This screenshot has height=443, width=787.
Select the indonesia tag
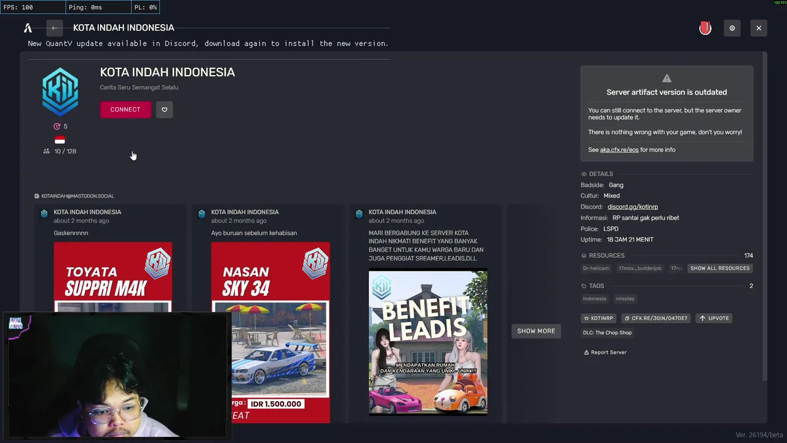pyautogui.click(x=595, y=298)
